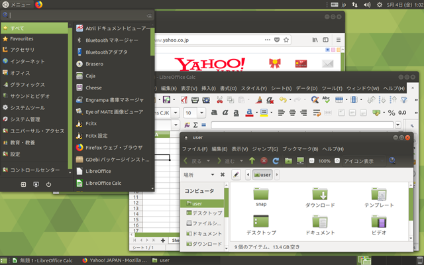The width and height of the screenshot is (424, 265).
Task: Click the bold character icon in Calc
Action: 213,113
